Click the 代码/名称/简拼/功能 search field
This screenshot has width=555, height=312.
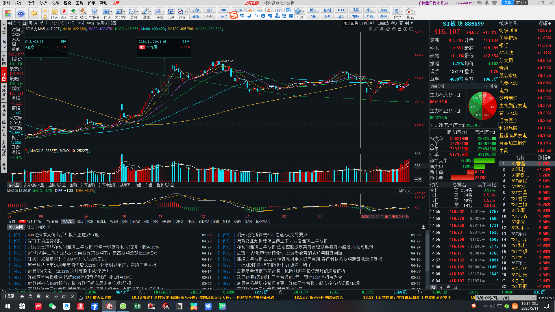(506, 298)
